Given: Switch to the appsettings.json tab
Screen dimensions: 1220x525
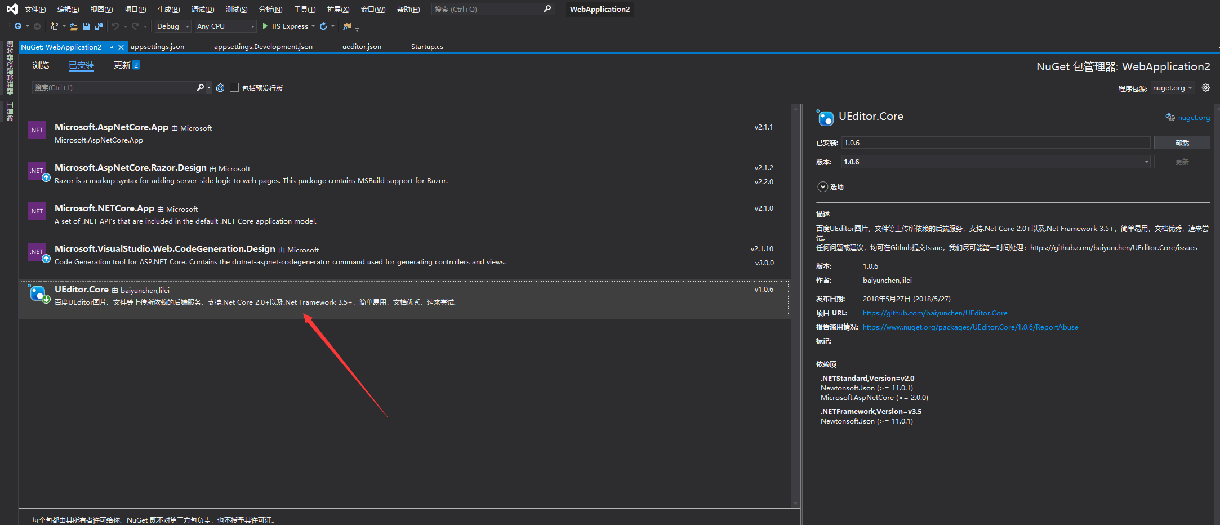Looking at the screenshot, I should click(158, 47).
